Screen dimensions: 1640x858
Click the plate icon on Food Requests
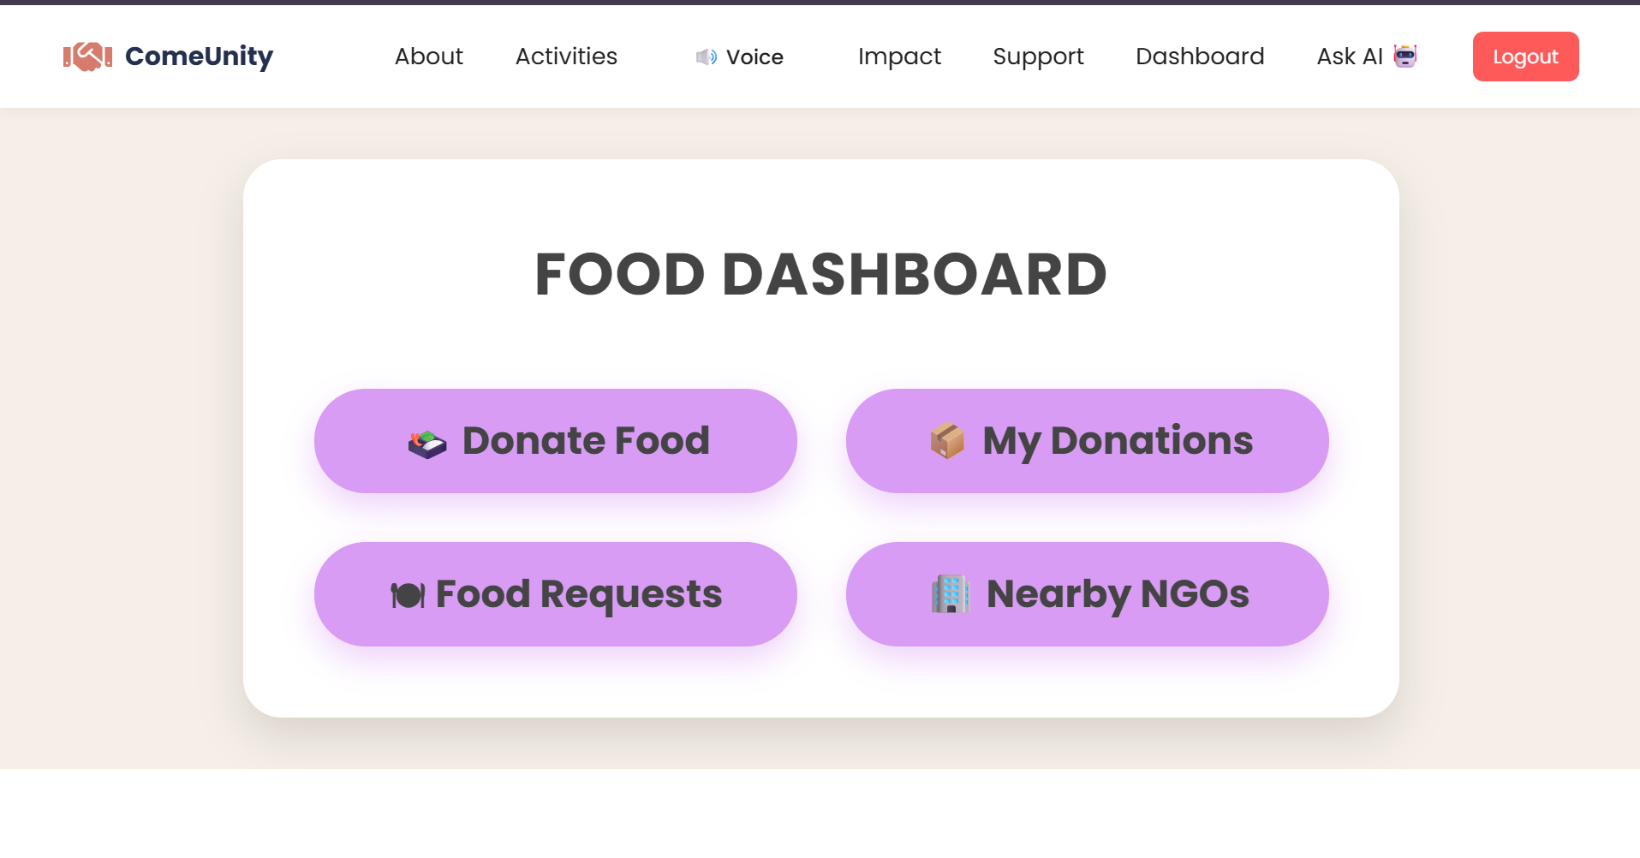[x=408, y=595]
